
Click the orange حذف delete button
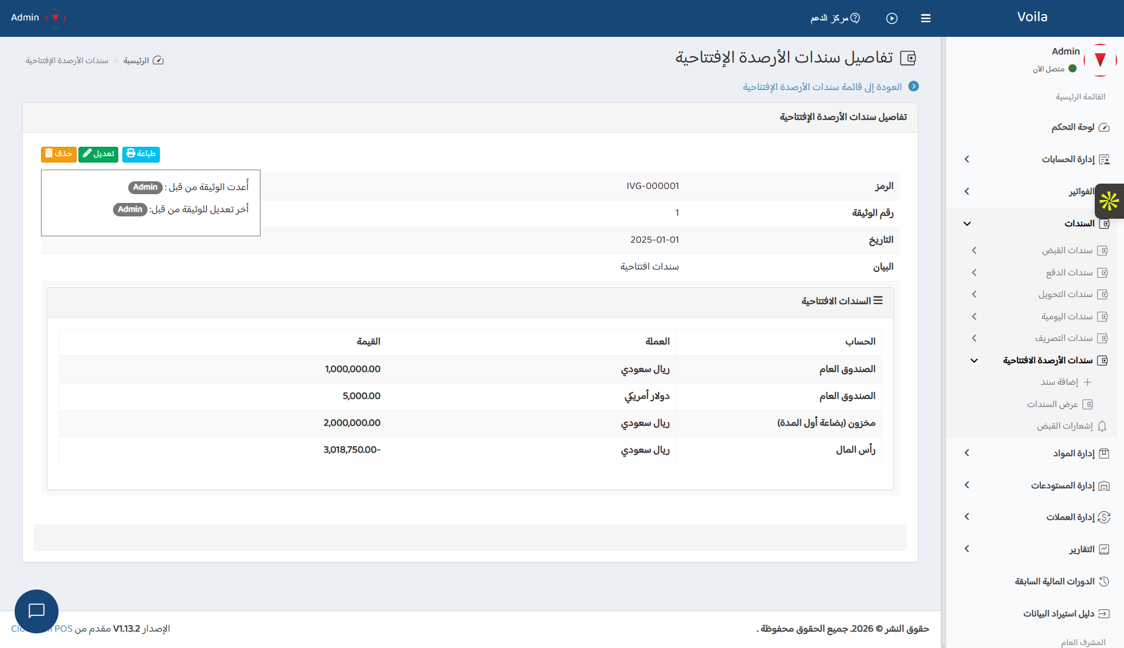pos(59,154)
